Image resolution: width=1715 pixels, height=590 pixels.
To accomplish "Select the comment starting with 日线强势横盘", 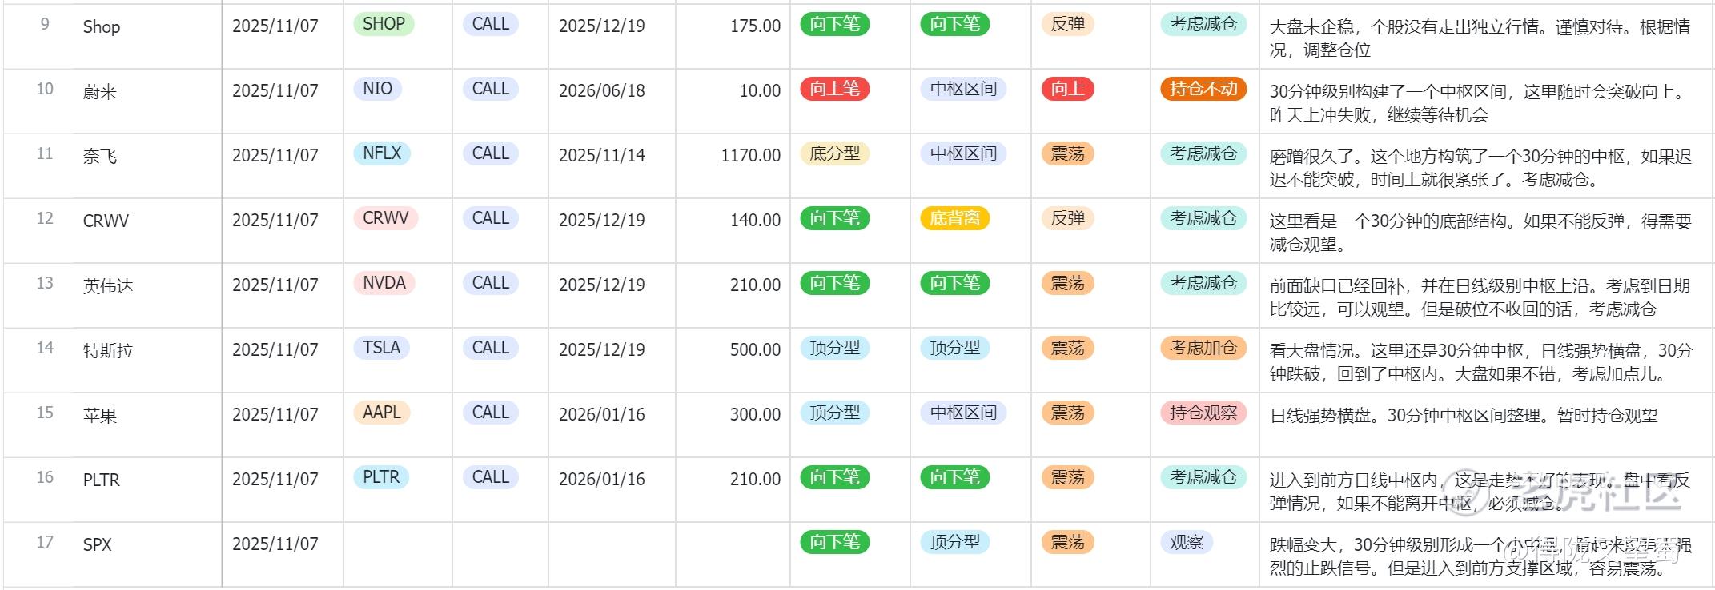I will (x=1464, y=416).
